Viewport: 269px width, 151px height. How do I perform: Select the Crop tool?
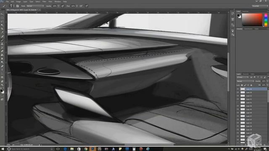point(2,29)
